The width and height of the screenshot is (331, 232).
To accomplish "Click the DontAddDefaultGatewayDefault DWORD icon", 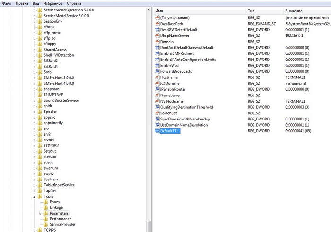I will pos(157,47).
